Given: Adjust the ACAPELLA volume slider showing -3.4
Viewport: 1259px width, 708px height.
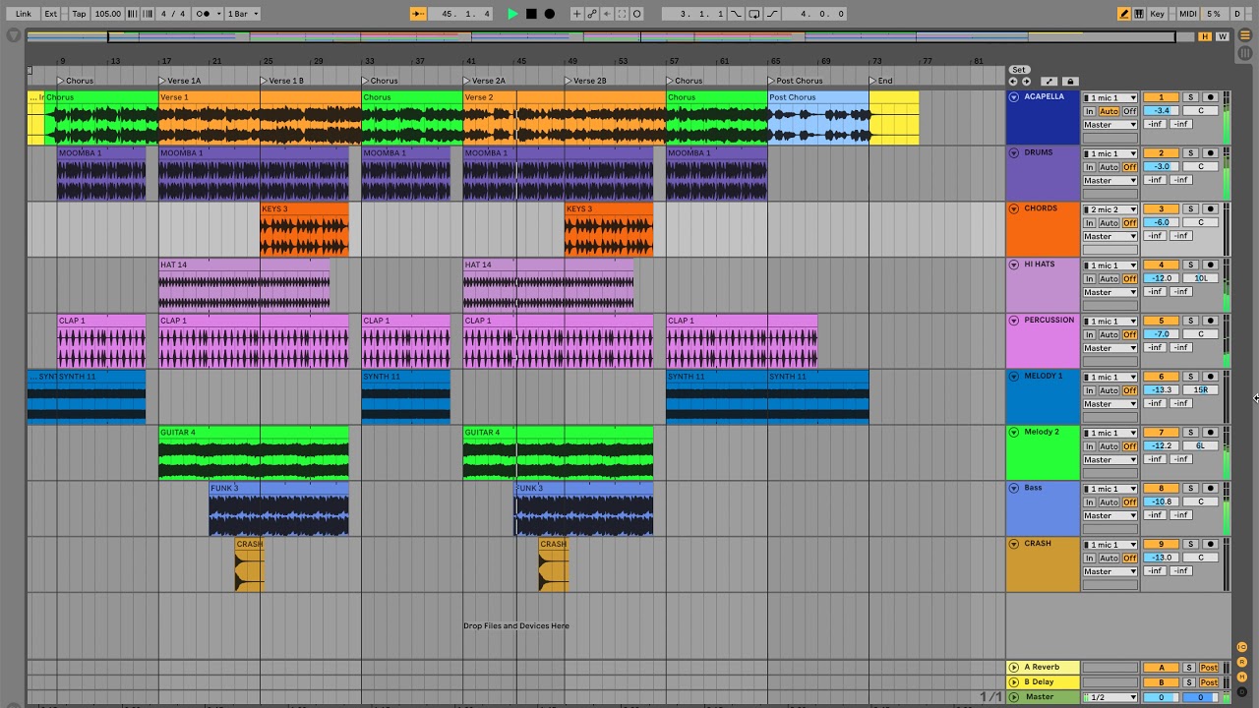Looking at the screenshot, I should pyautogui.click(x=1162, y=111).
